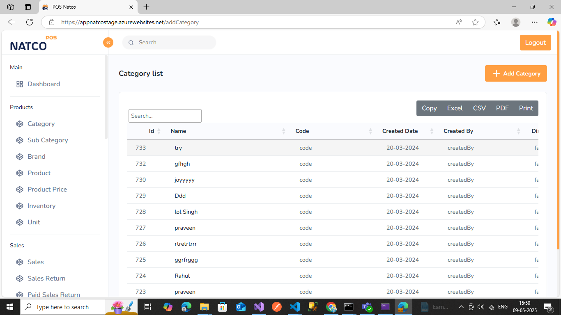
Task: Click the cube icon next to Sales Return
Action: pos(19,278)
